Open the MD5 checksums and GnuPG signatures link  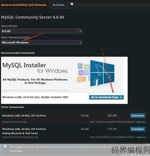(69, 147)
